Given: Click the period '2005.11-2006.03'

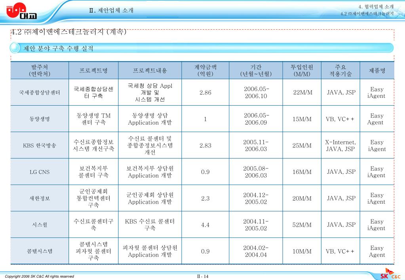Looking at the screenshot, I should click(256, 145).
